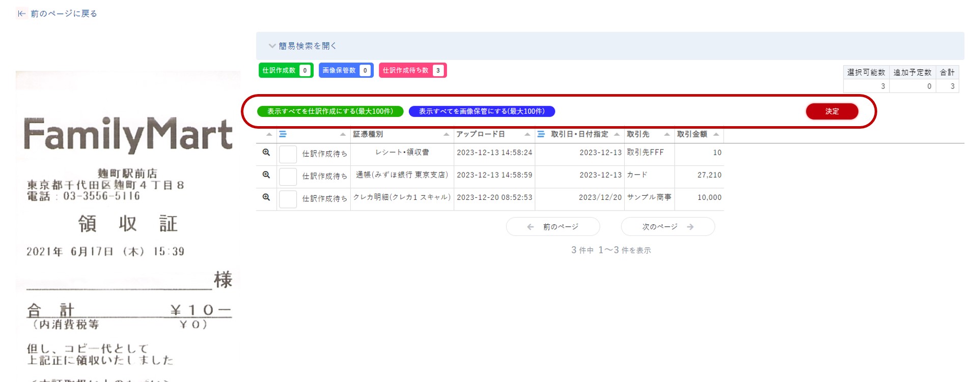Check the box for the クレカ明細 row

click(x=288, y=199)
